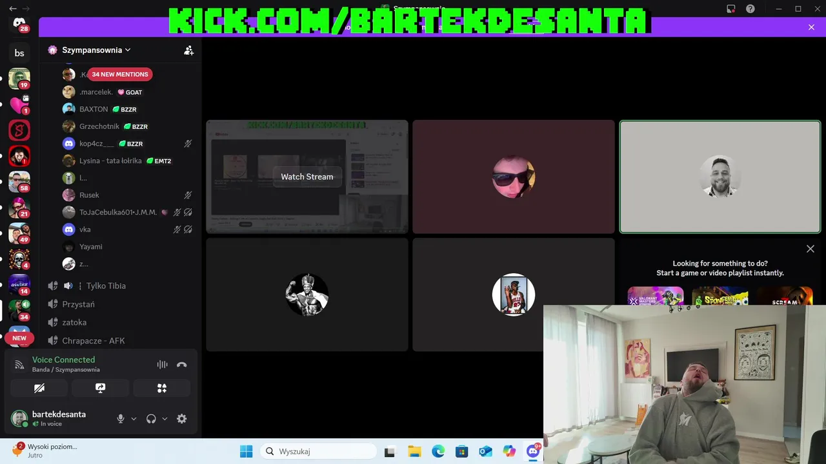
Task: Click the Wyszukaj taskbar search box
Action: tap(317, 451)
